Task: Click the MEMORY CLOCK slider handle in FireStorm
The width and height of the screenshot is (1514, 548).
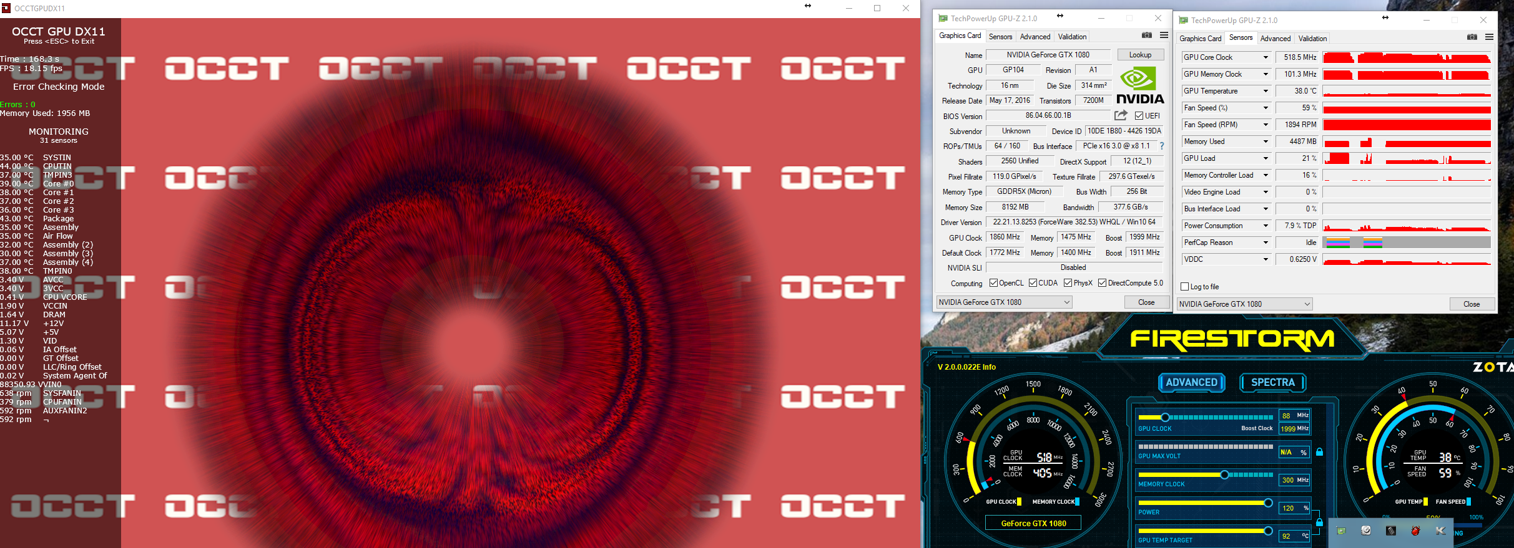Action: [x=1224, y=475]
